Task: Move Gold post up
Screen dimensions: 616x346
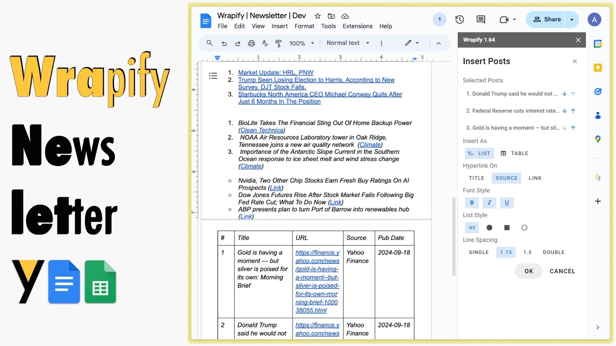Action: pyautogui.click(x=573, y=128)
